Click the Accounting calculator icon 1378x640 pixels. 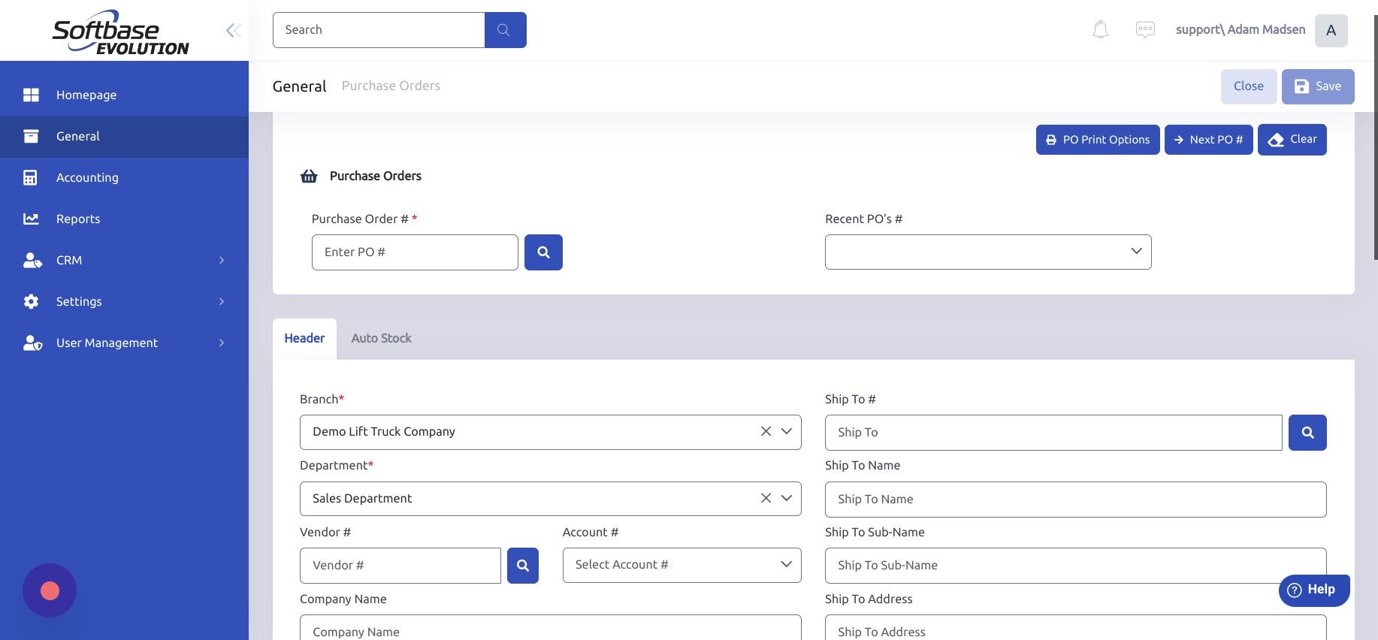30,177
